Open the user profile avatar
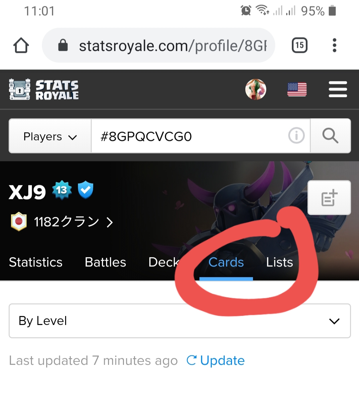 point(256,89)
